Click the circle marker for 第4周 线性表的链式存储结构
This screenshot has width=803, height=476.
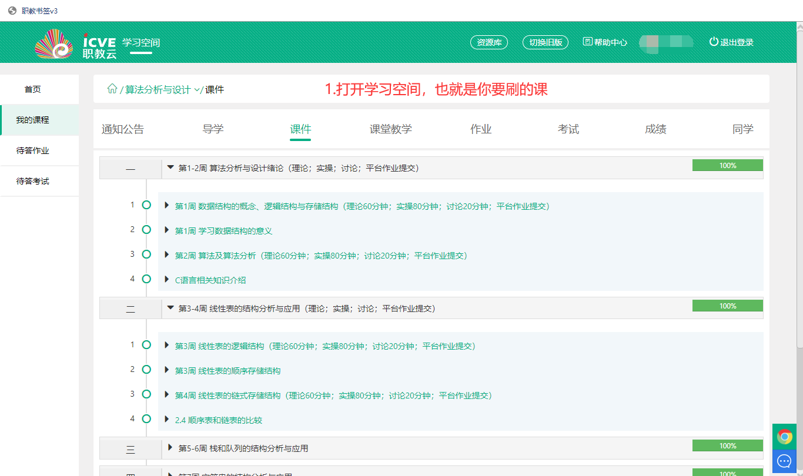pyautogui.click(x=146, y=394)
